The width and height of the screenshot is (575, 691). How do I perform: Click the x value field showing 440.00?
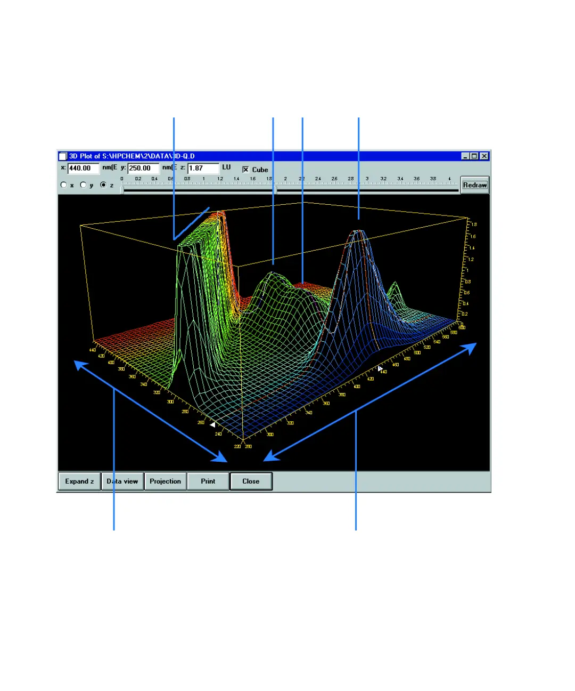click(84, 168)
